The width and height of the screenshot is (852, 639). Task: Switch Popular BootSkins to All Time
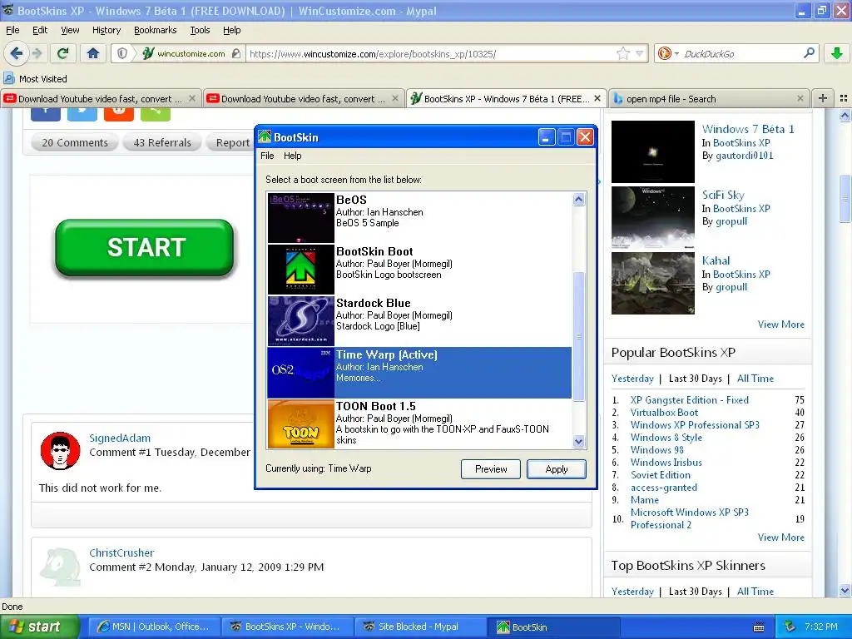pos(755,379)
